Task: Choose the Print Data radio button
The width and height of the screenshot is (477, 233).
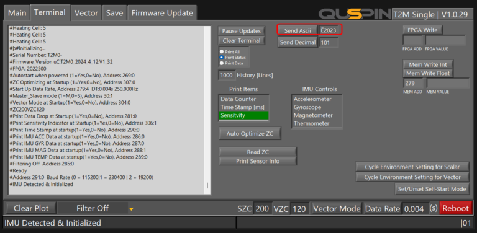Action: 222,63
